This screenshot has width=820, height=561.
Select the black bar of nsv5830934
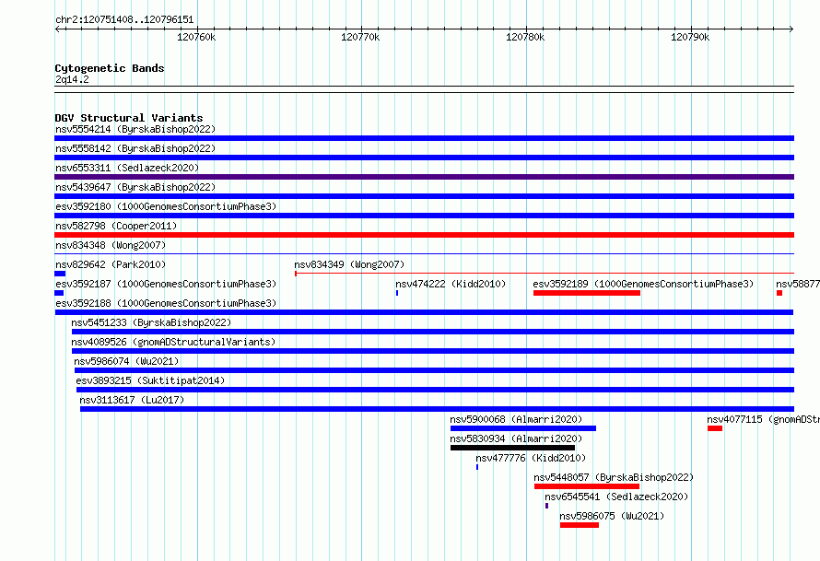(512, 448)
